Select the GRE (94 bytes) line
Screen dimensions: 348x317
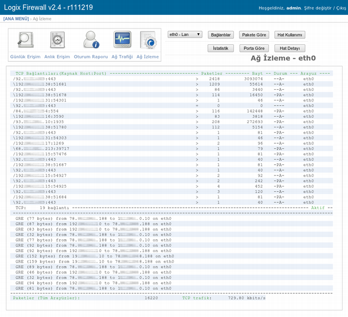(171, 283)
